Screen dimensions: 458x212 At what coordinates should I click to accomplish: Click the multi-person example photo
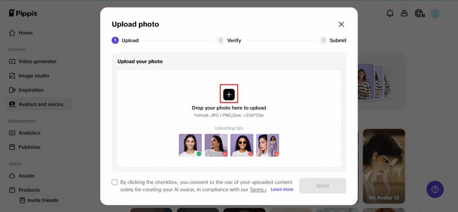pos(267,145)
